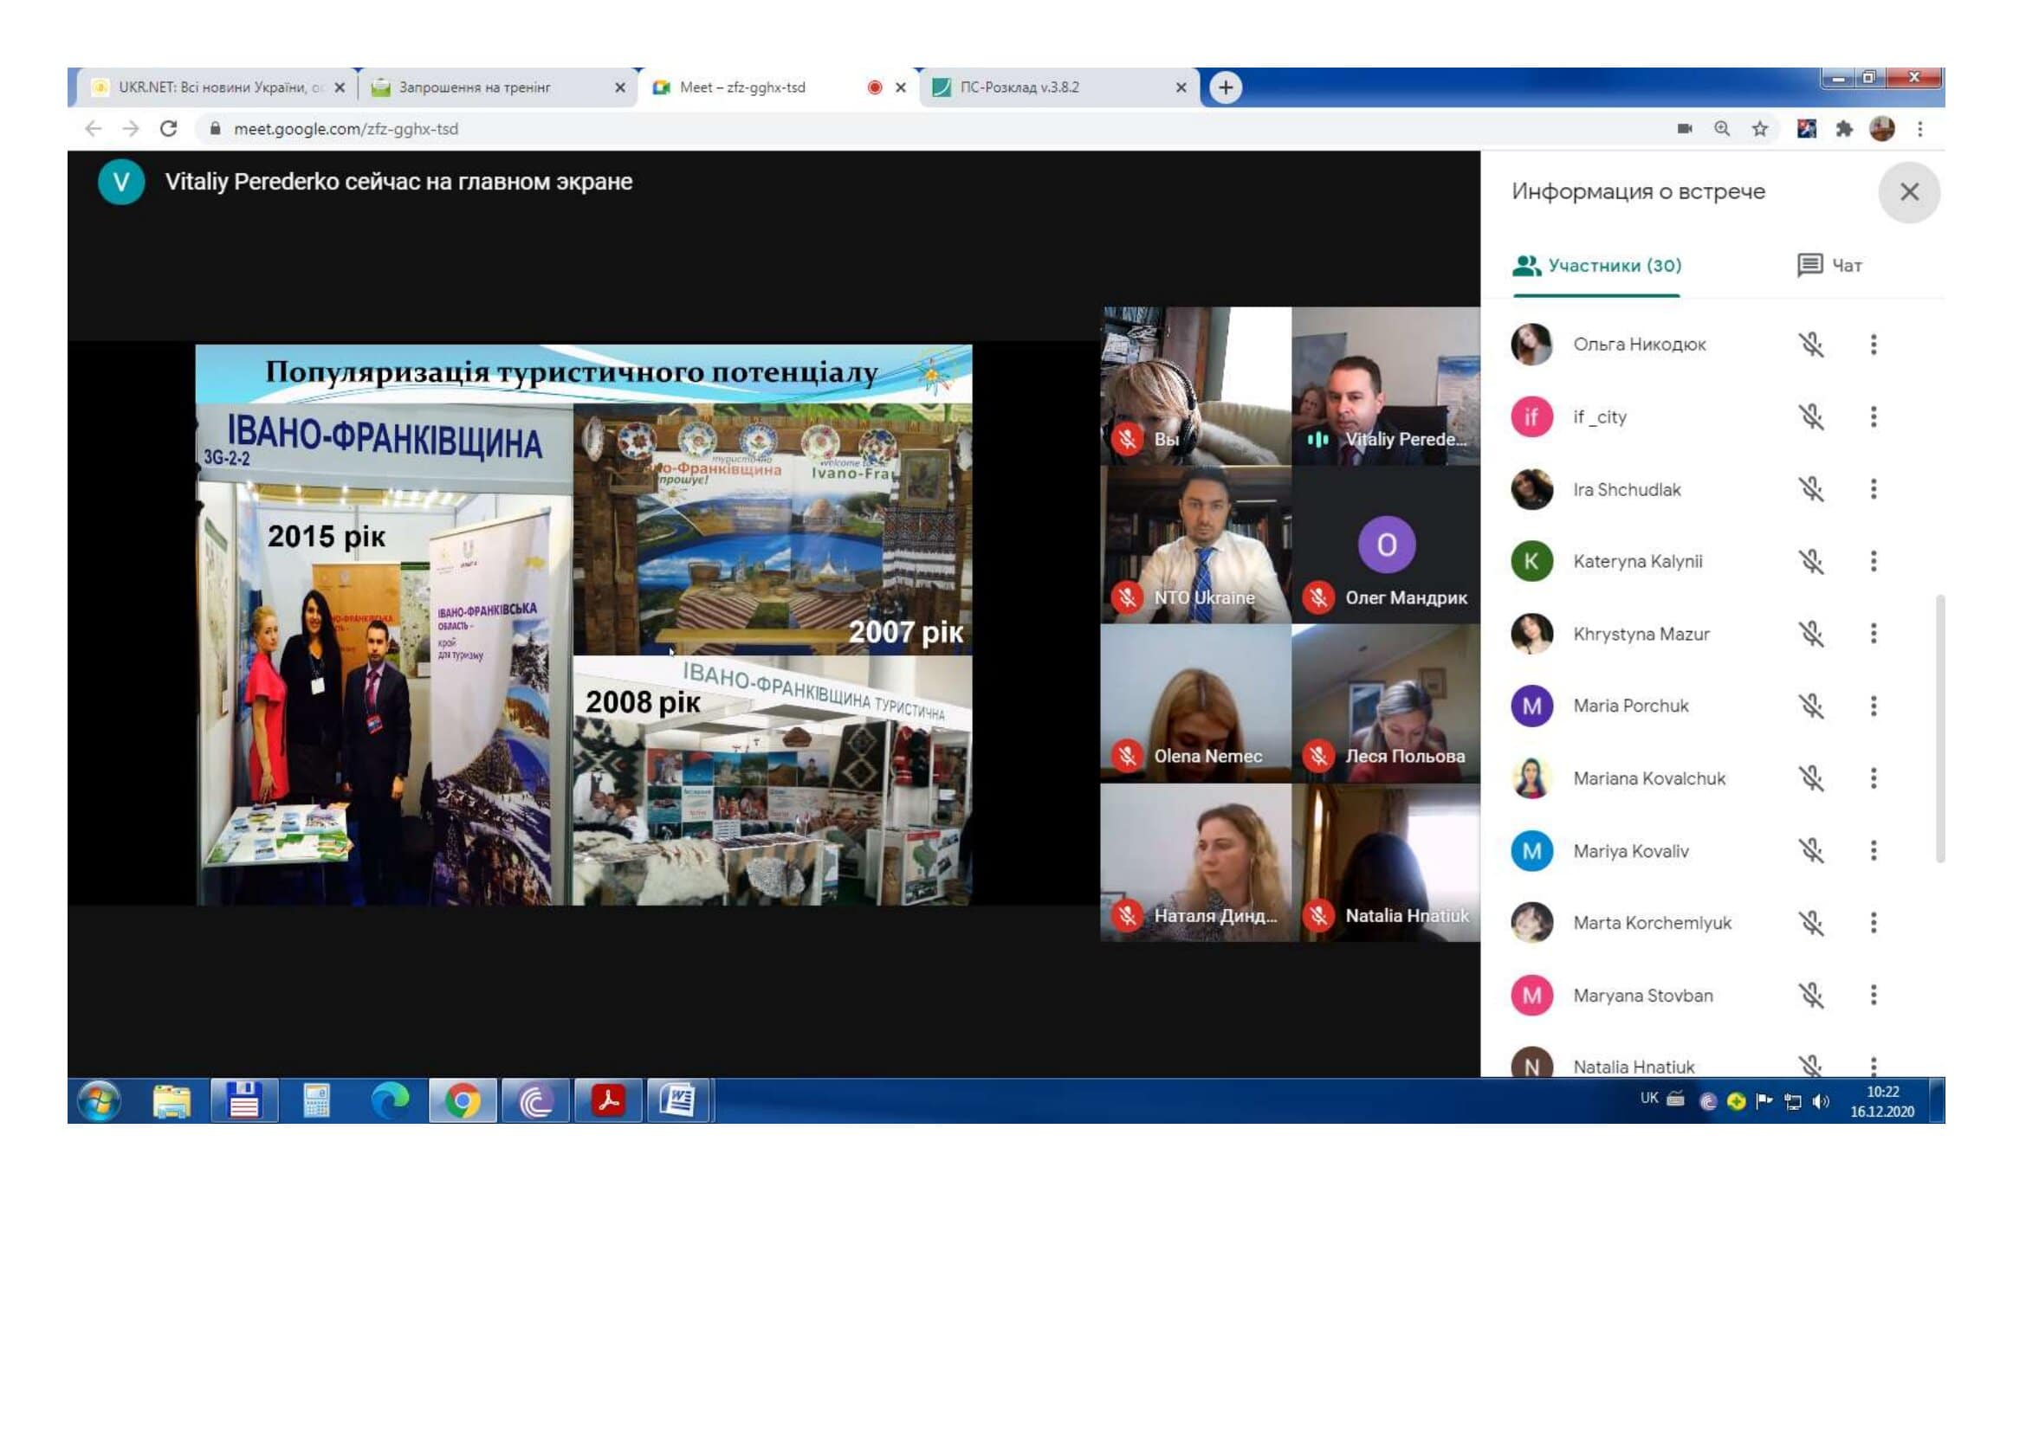The width and height of the screenshot is (2026, 1432).
Task: Open a new browser tab
Action: coord(1225,87)
